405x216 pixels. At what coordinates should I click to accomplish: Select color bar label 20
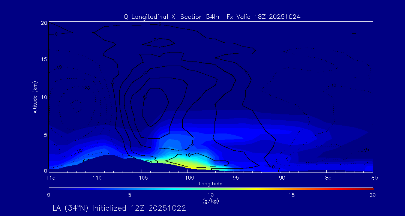(372, 195)
